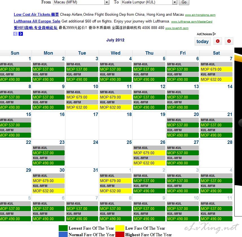Click the Go button

pos(184,2)
